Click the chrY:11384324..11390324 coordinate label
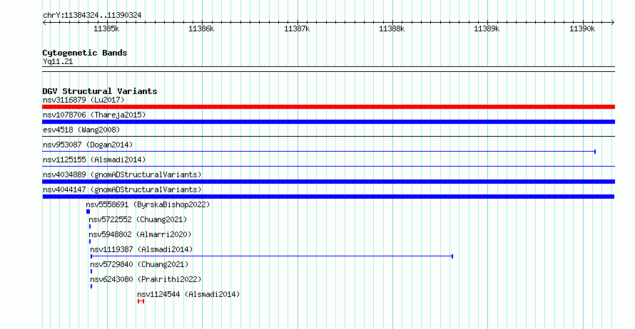Viewport: 635px width, 329px height. 92,16
